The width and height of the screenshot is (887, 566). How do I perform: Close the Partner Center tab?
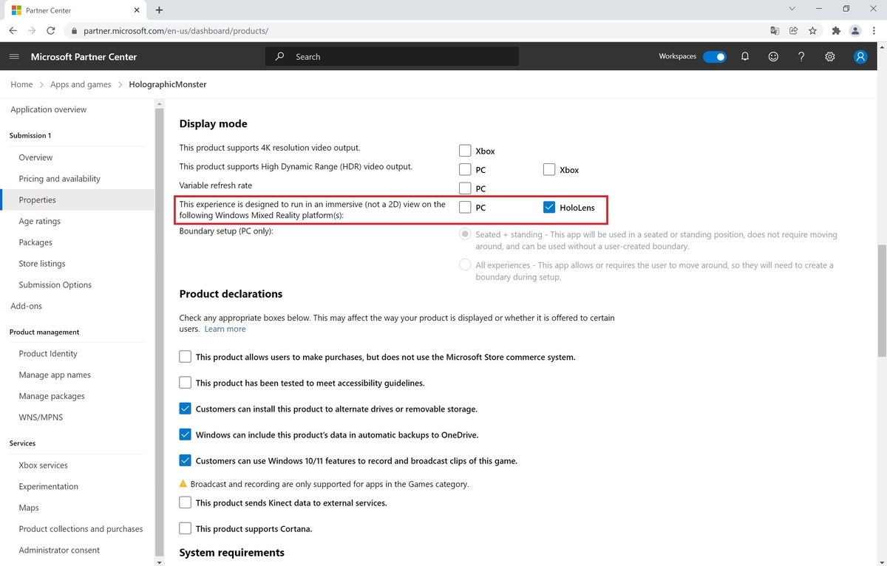(x=137, y=10)
